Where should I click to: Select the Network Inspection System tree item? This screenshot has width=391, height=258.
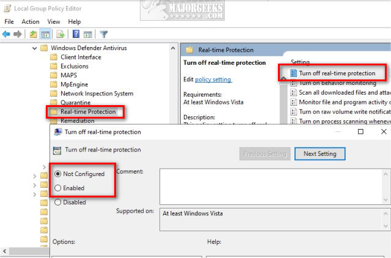97,94
